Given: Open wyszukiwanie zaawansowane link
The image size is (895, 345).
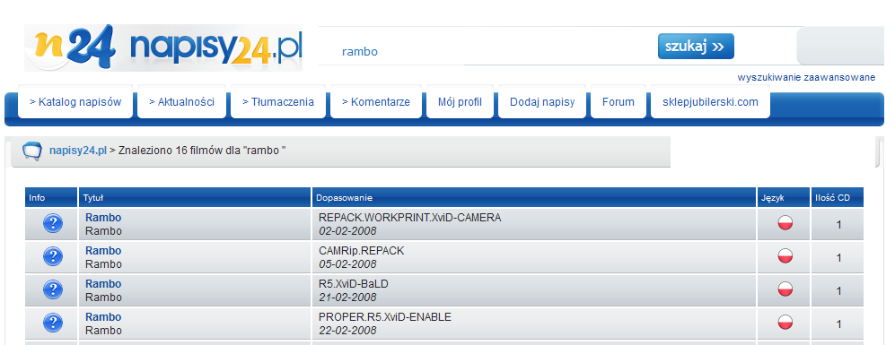Looking at the screenshot, I should pos(806,78).
